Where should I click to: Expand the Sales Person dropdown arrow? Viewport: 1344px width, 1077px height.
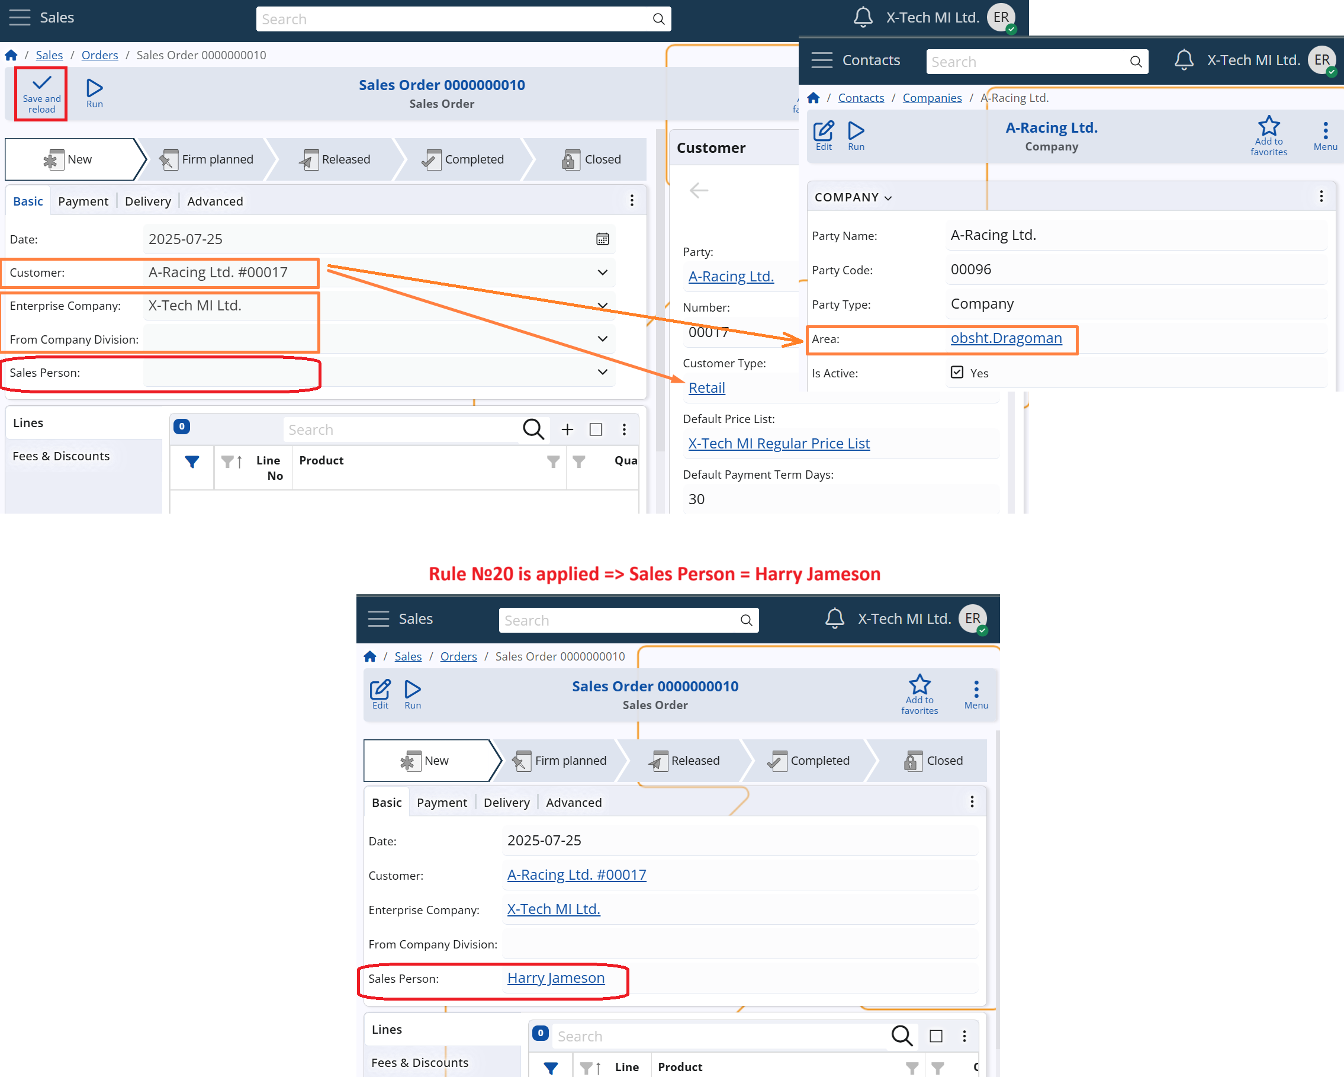pos(602,372)
